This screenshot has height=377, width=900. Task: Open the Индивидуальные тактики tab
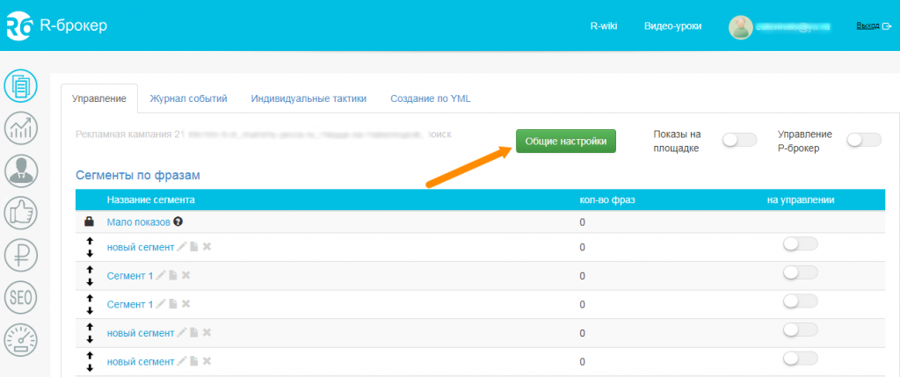[x=308, y=98]
